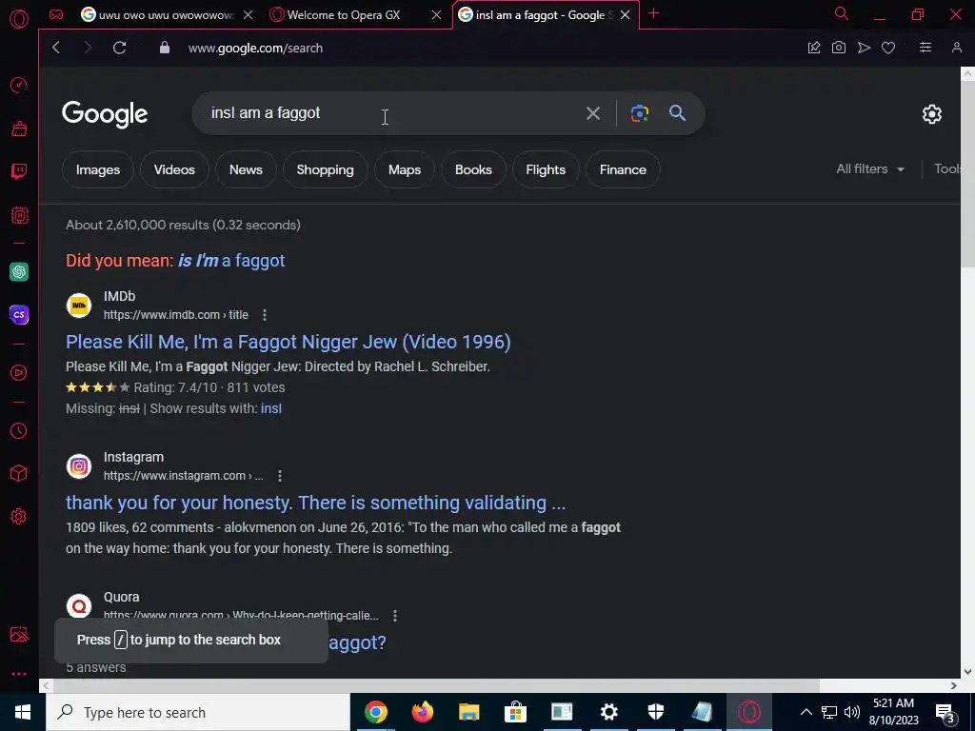975x731 pixels.
Task: Click the picture icon near sidebar bottom
Action: coord(19,634)
